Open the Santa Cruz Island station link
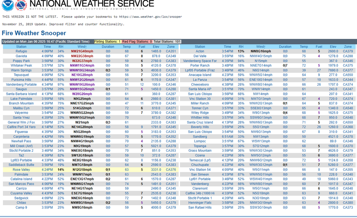The width and height of the screenshot is (357, 218). [200, 122]
